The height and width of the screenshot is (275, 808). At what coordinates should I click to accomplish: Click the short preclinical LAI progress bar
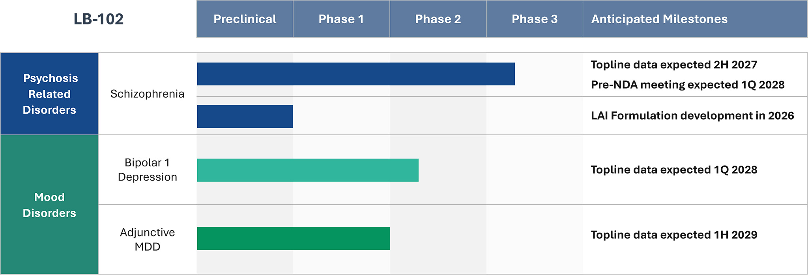point(245,116)
